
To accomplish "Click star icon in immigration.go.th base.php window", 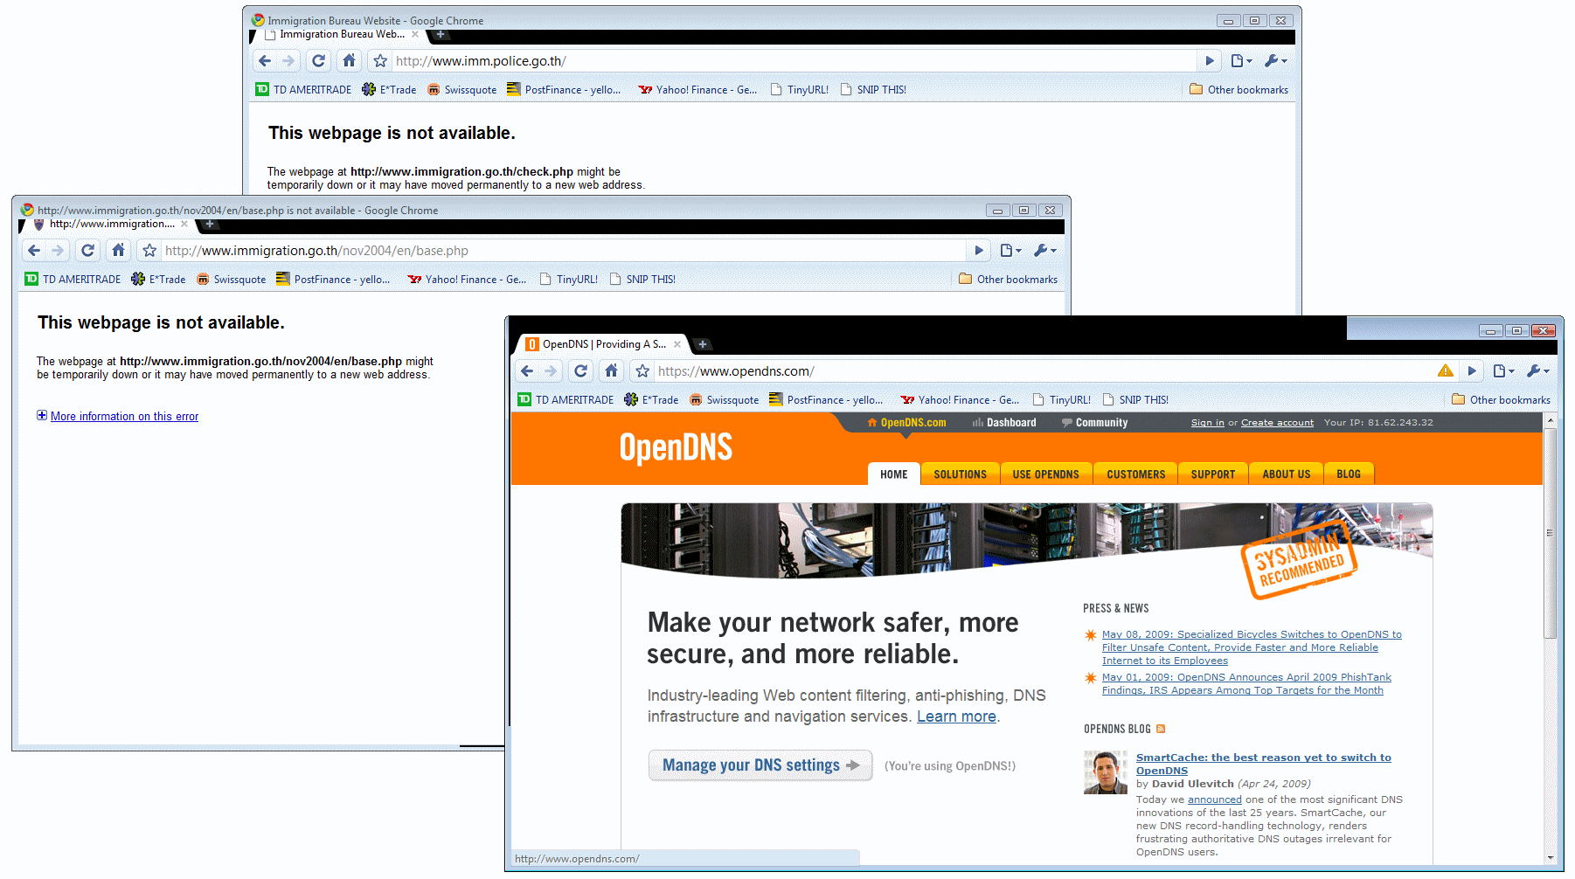I will coord(149,251).
